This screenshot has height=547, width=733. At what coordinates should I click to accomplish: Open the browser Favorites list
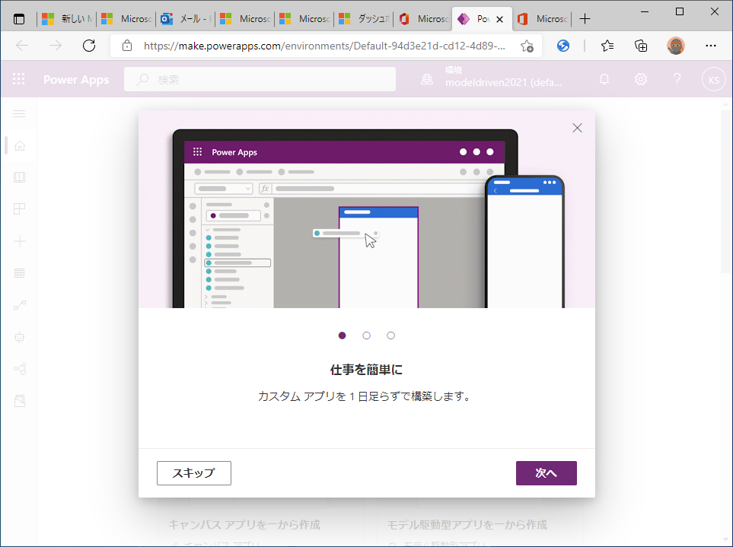(607, 46)
